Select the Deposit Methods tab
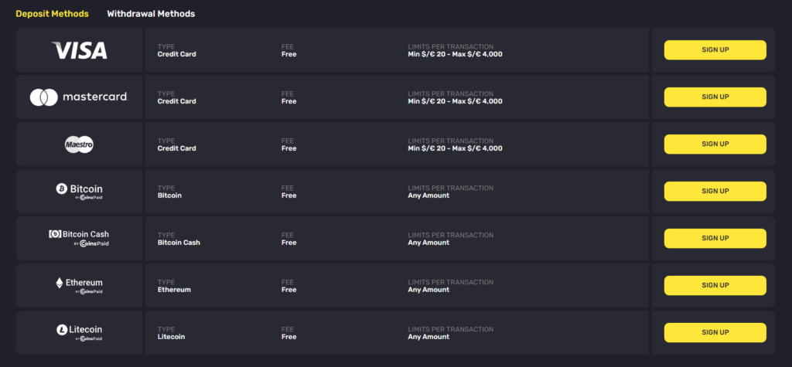Screen dimensions: 792x367 tap(52, 14)
